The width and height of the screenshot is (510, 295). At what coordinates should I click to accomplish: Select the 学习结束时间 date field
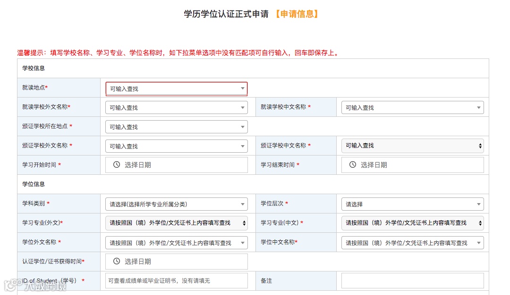pos(412,165)
